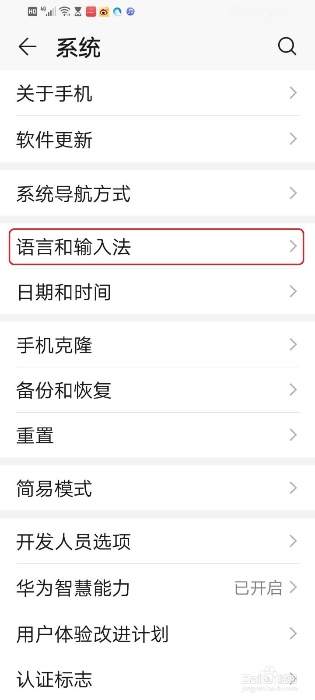Open 语言和输入法 settings
This screenshot has height=700, width=315.
point(156,247)
